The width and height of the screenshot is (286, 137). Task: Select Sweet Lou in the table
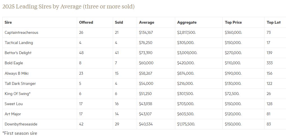point(14,104)
